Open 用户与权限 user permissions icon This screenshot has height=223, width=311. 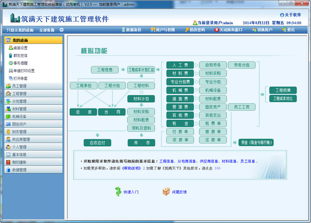pos(153,30)
